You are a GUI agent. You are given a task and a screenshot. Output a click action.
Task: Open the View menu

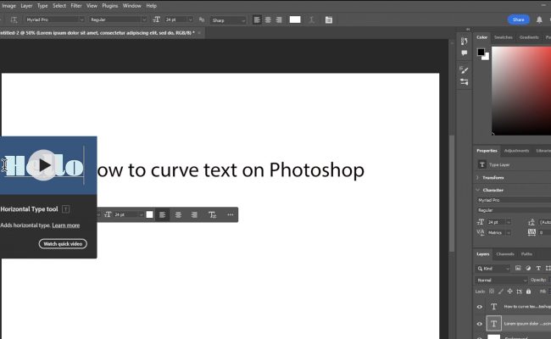coord(92,6)
